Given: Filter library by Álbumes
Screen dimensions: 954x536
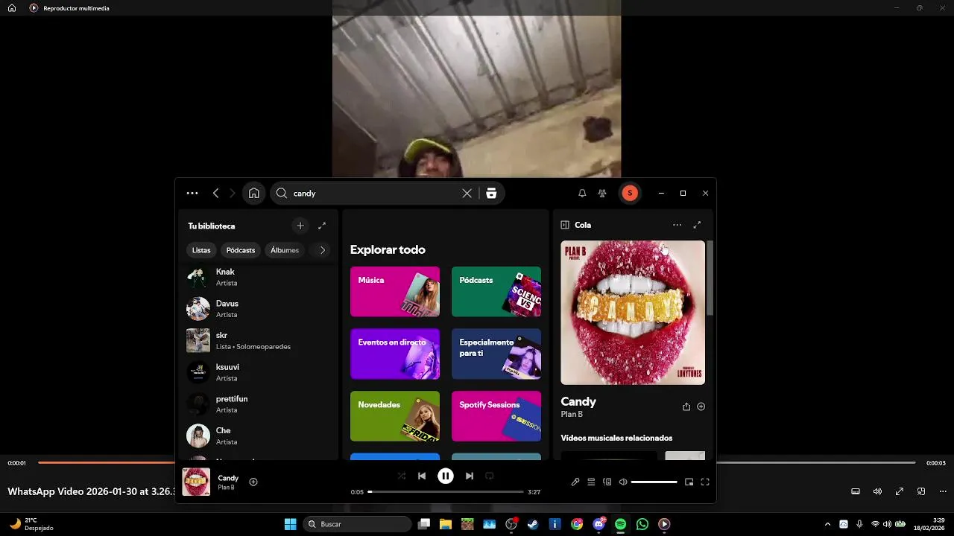Looking at the screenshot, I should (285, 250).
